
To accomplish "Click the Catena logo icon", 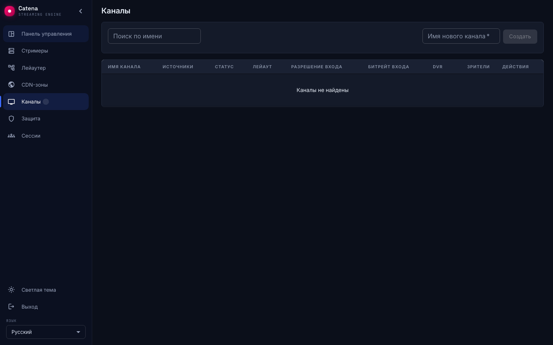I will (10, 11).
